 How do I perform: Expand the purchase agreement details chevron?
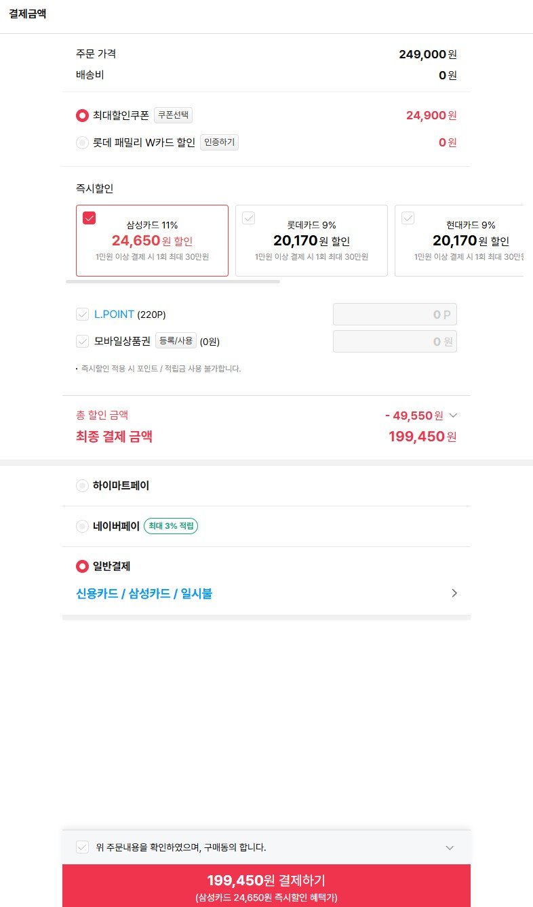click(450, 847)
